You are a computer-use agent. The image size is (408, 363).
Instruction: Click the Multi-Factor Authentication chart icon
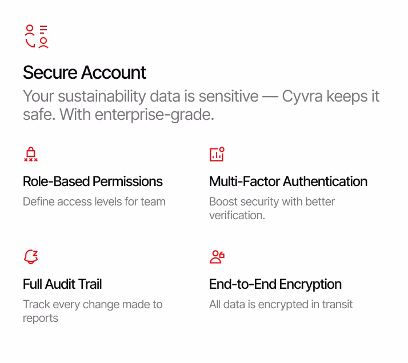[217, 154]
